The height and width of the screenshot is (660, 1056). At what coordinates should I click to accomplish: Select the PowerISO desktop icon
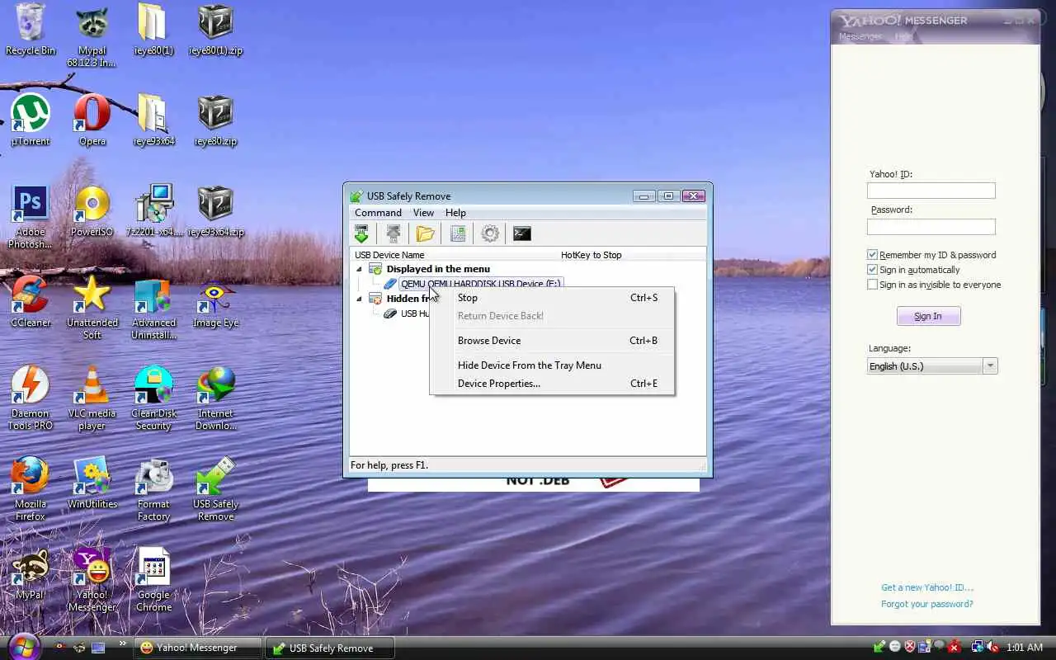(92, 211)
